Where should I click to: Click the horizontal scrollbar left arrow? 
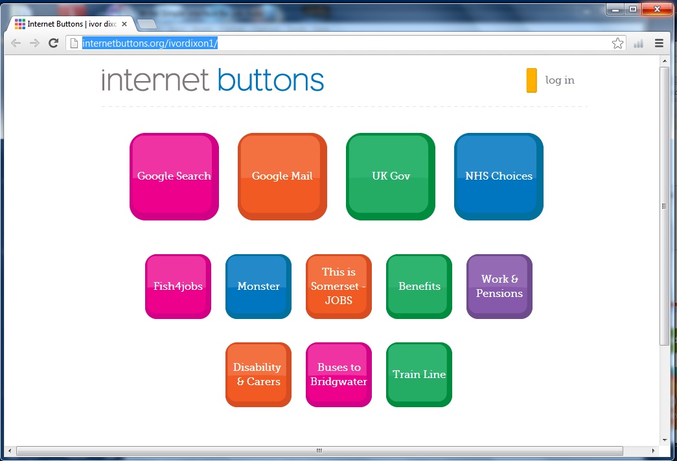click(x=10, y=451)
